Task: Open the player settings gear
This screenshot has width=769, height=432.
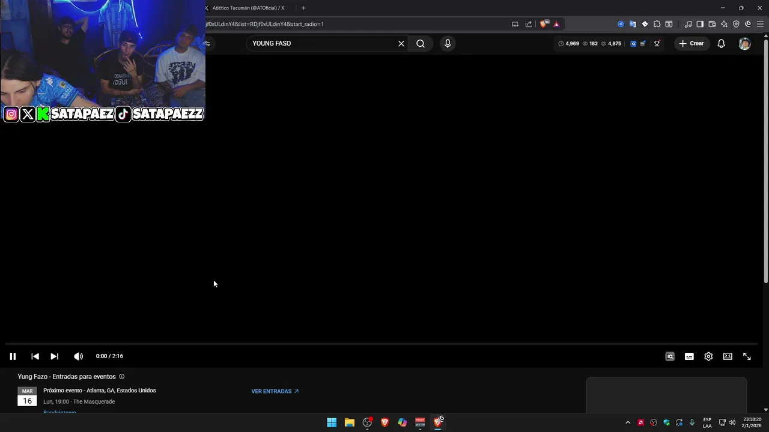Action: pyautogui.click(x=708, y=356)
